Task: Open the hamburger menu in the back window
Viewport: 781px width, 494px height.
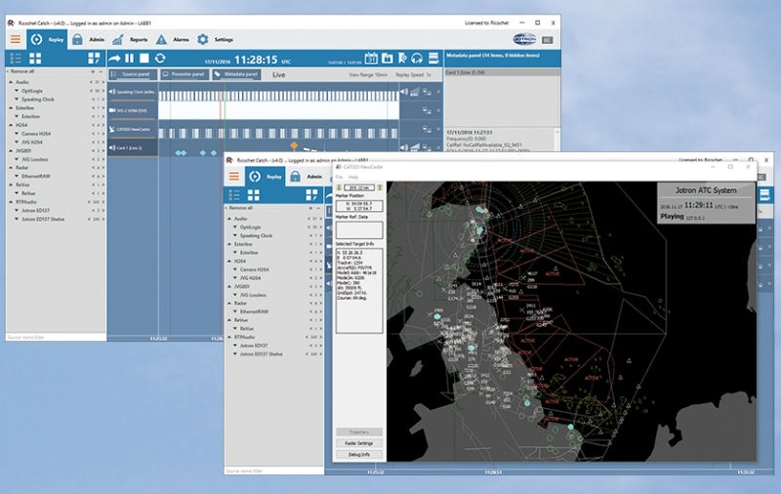Action: coord(16,39)
